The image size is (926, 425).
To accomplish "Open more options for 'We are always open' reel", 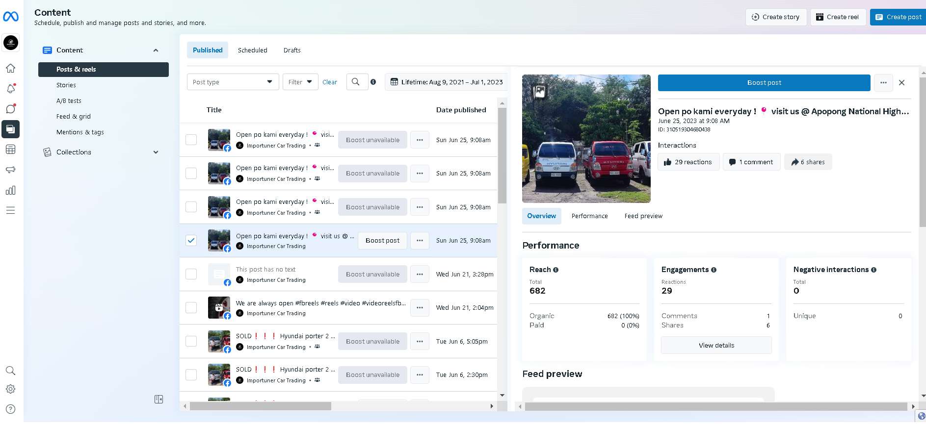I will [x=420, y=308].
